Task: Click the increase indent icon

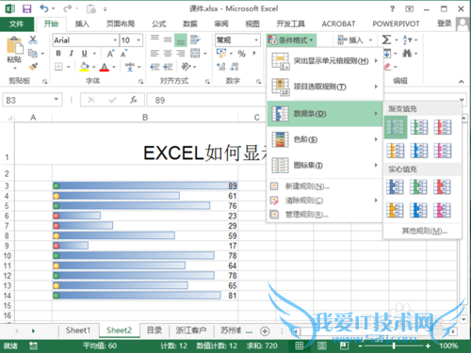Action: click(x=168, y=67)
